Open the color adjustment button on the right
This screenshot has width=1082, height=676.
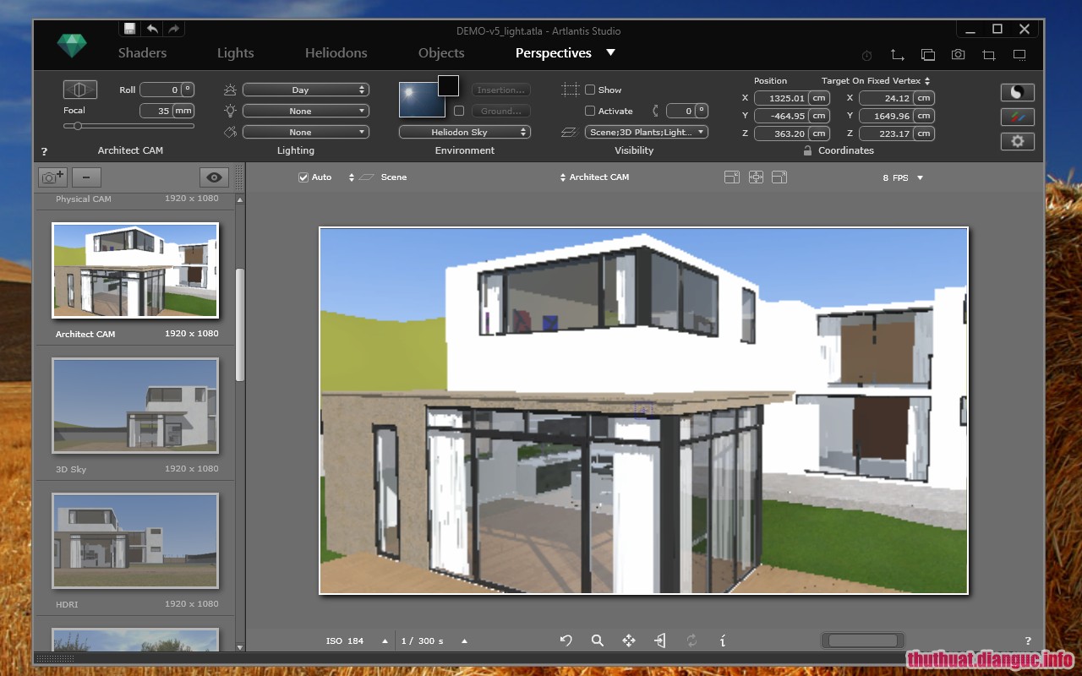[1018, 117]
